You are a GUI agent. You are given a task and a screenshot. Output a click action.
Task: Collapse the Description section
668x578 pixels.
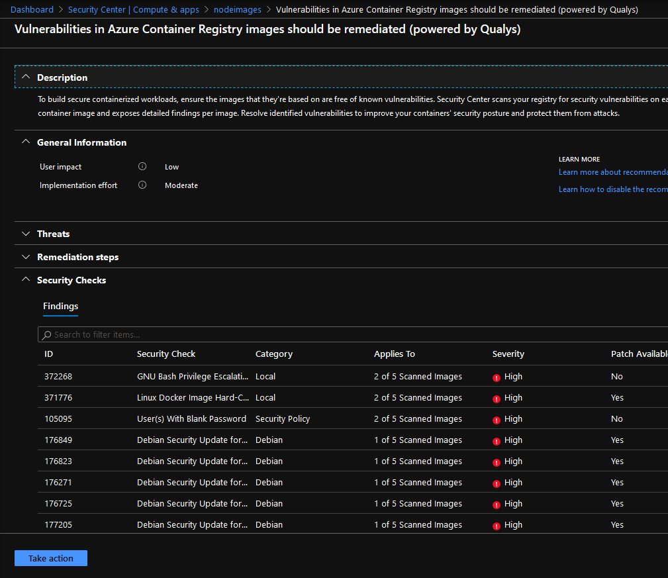click(26, 77)
